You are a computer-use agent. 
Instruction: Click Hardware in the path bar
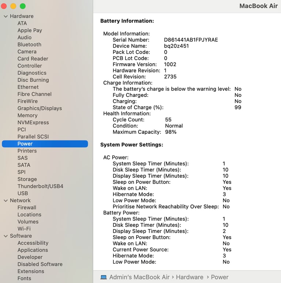[x=190, y=277]
